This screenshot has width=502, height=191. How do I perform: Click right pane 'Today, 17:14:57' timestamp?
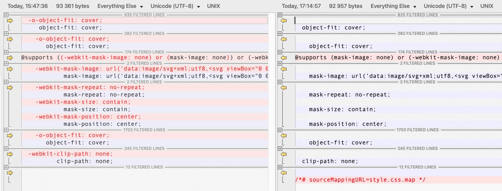[301, 6]
